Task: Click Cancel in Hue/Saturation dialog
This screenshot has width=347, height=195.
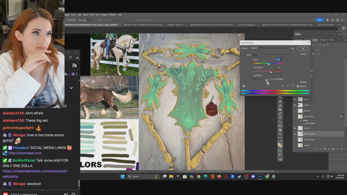Action: click(x=303, y=54)
